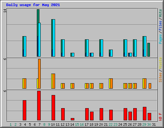This screenshot has height=128, width=164.
Task: Select the orange sites bar for day 30
Action: pos(150,86)
